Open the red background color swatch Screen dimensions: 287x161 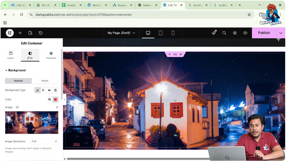coord(55,100)
